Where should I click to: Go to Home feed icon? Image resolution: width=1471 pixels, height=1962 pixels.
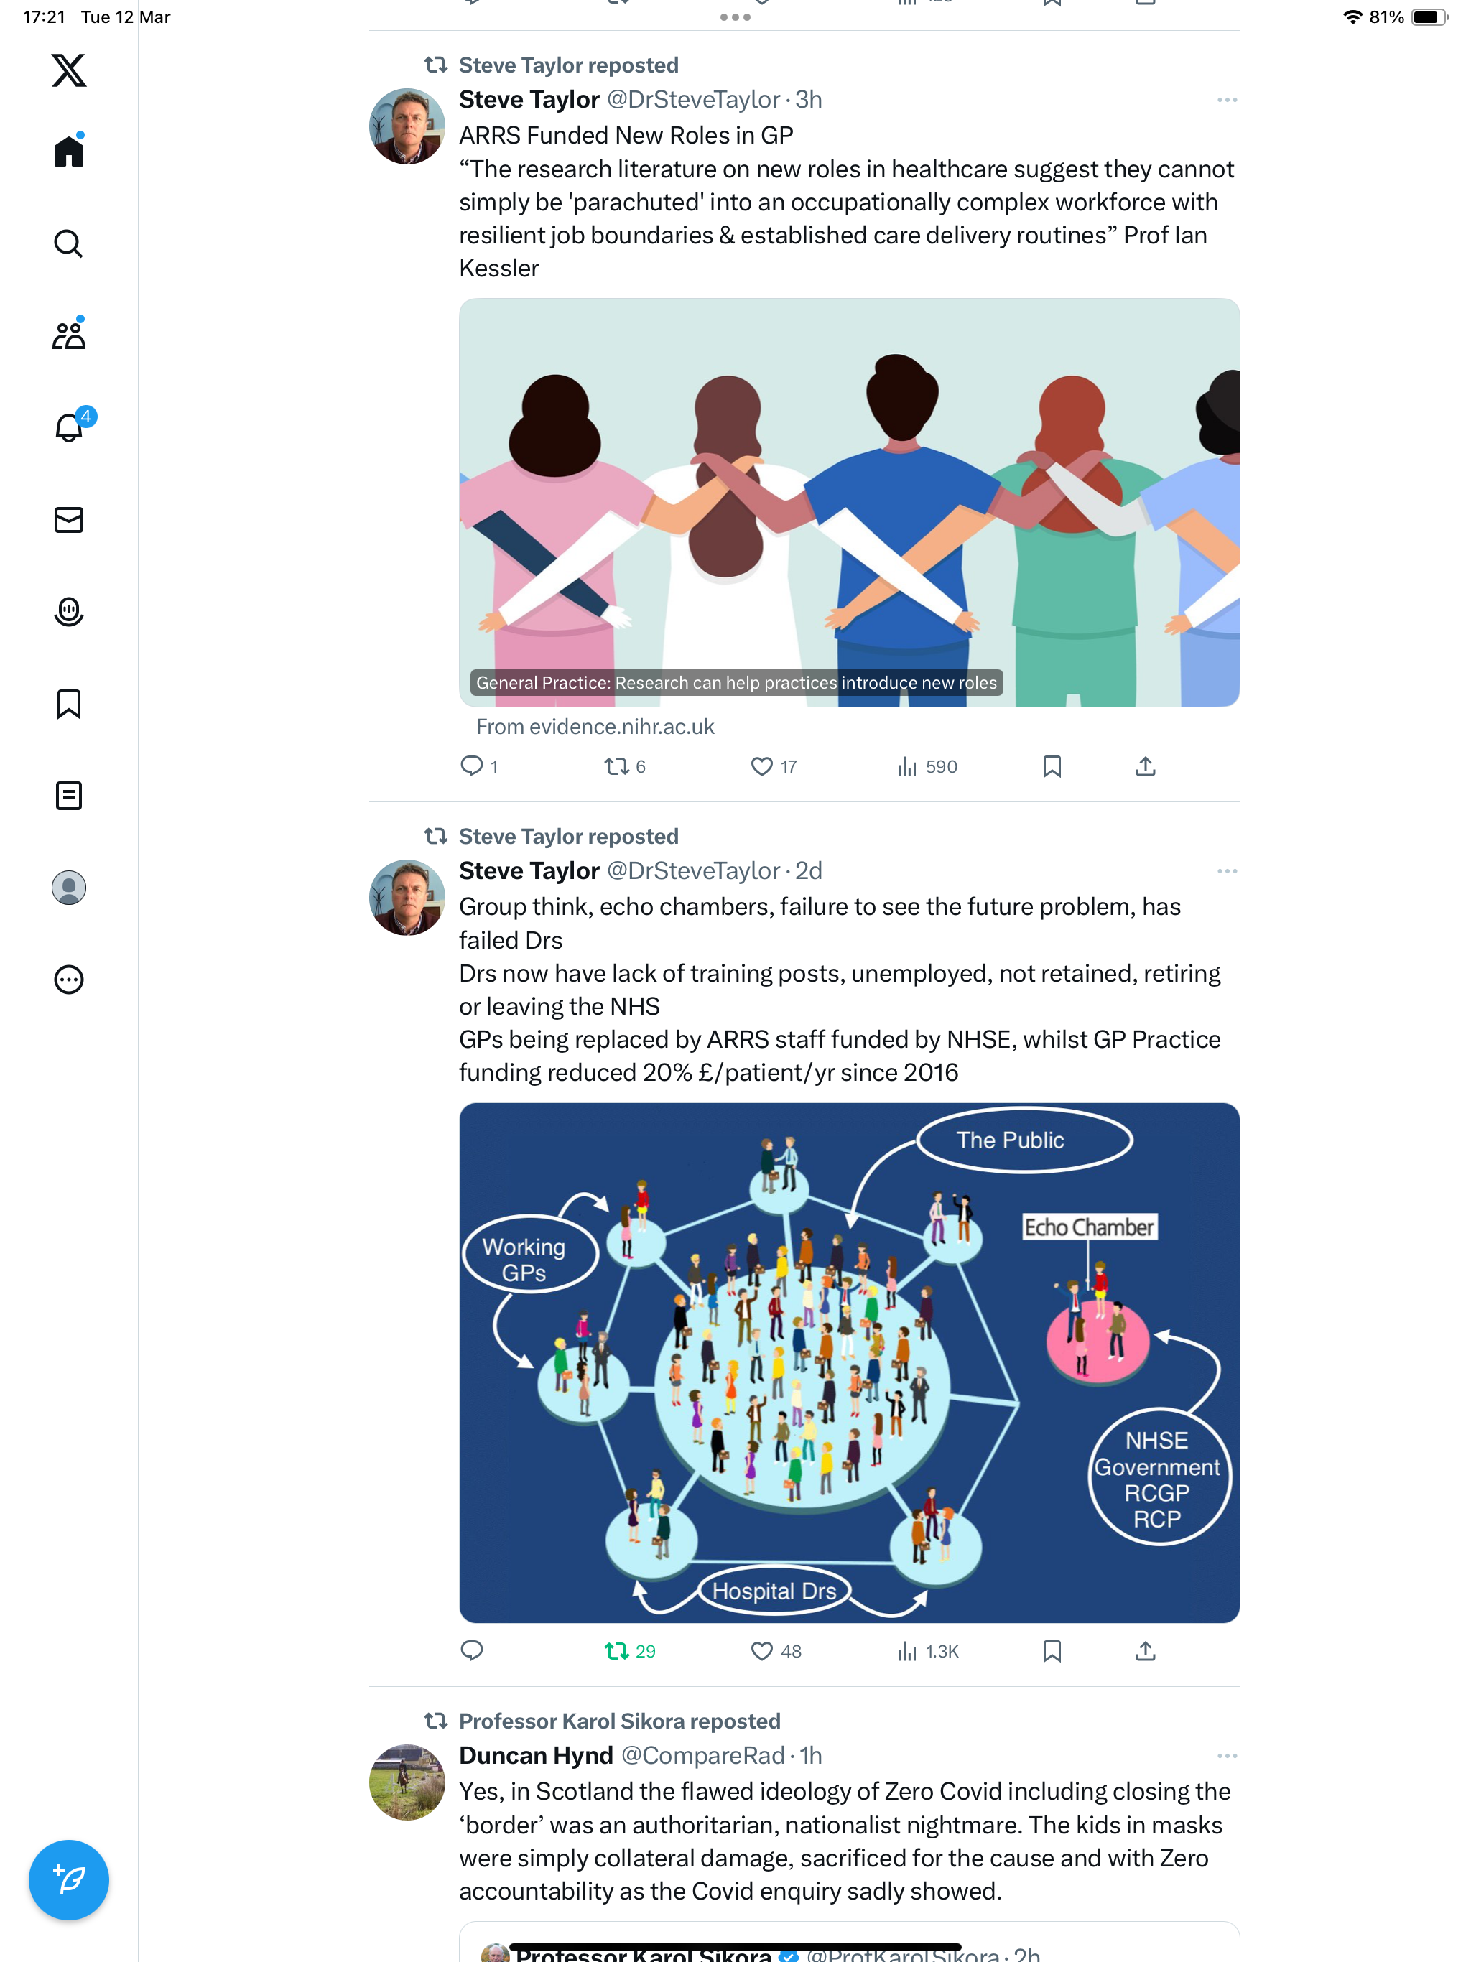68,150
